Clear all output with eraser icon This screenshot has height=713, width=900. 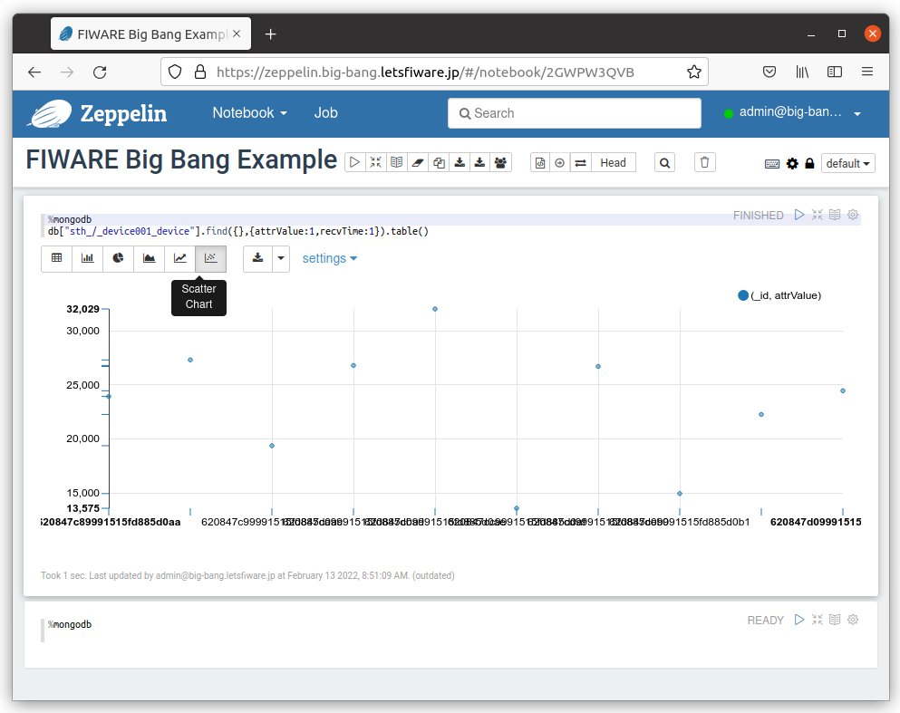coord(417,162)
